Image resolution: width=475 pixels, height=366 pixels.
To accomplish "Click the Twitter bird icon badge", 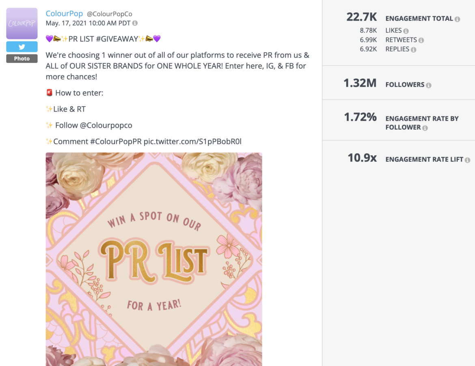I will (22, 47).
